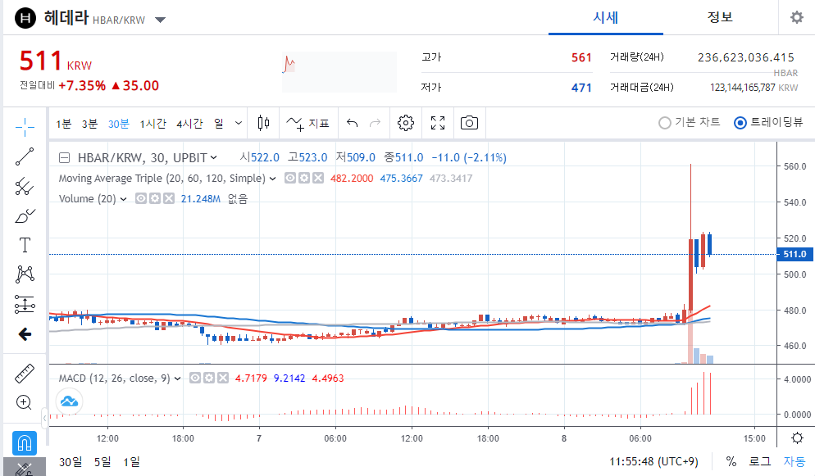Toggle 자동 auto scale
The height and width of the screenshot is (476, 815).
[795, 461]
